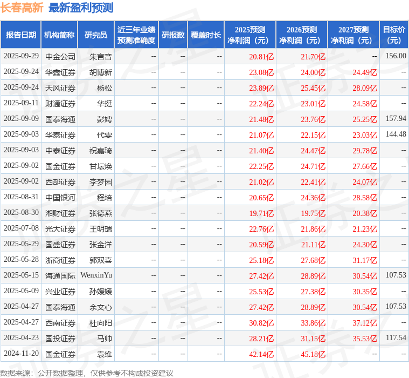Sort by the 报告日期 column header
409x378 pixels.
(x=21, y=35)
